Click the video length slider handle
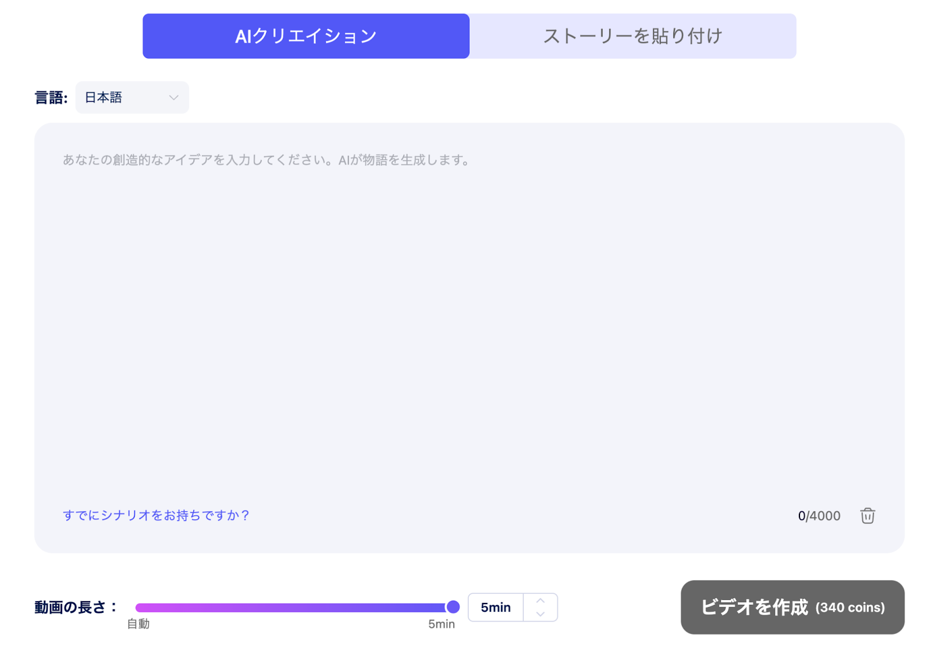 453,607
